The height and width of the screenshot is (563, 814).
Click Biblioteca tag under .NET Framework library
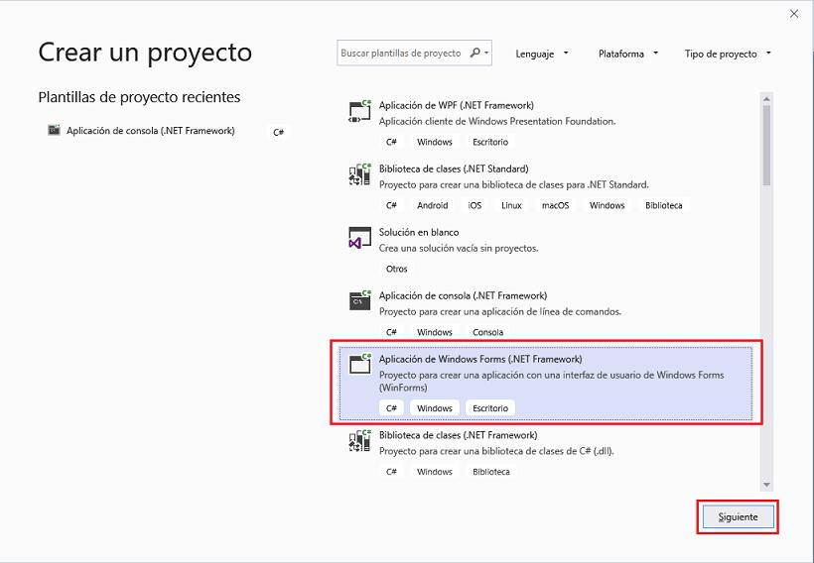point(491,472)
